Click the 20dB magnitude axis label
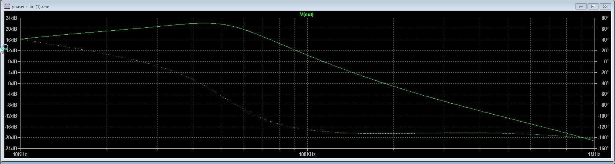This screenshot has height=164, width=615. coord(11,29)
